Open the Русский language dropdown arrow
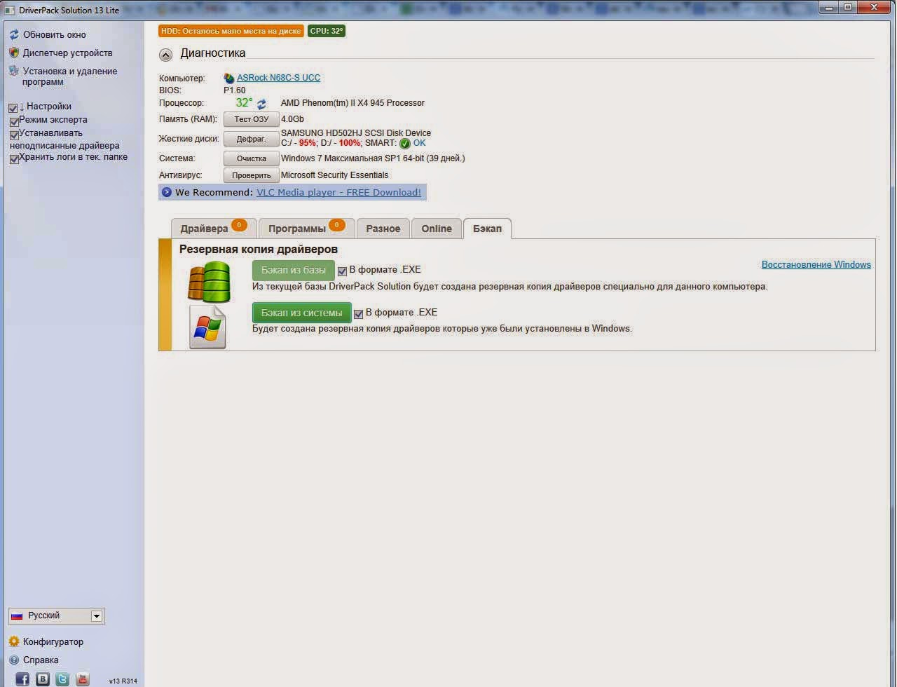This screenshot has height=687, width=897. (x=97, y=616)
